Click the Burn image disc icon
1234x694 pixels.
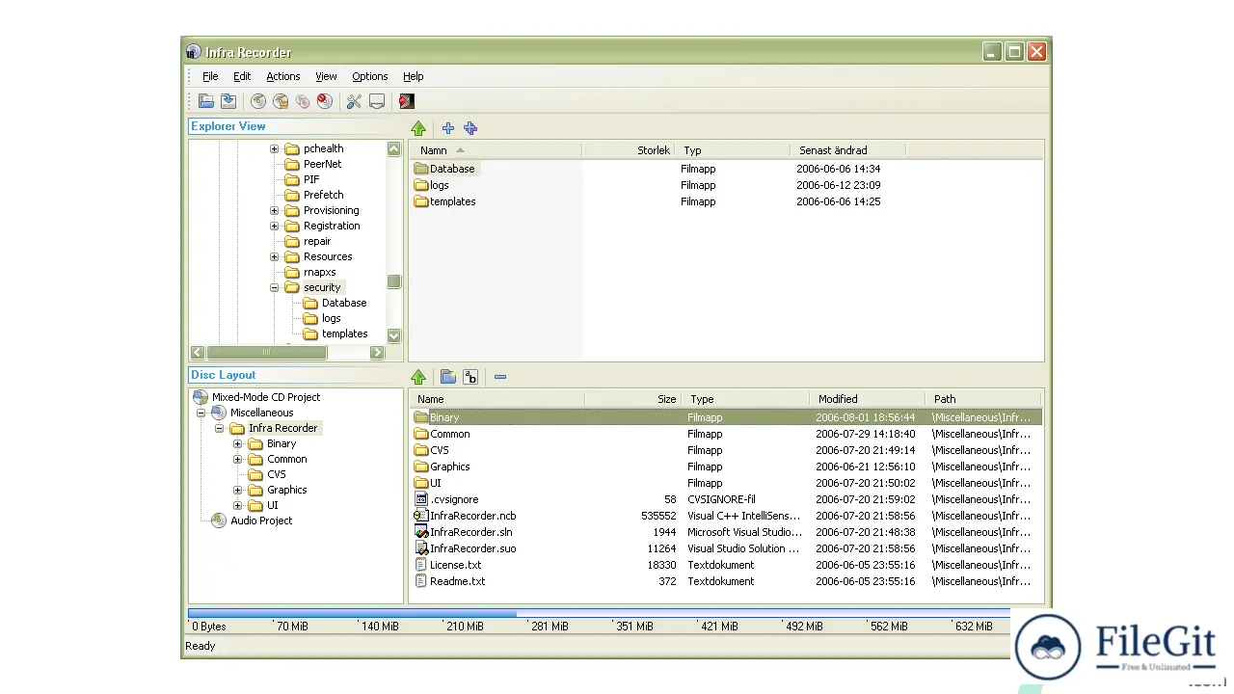point(281,101)
